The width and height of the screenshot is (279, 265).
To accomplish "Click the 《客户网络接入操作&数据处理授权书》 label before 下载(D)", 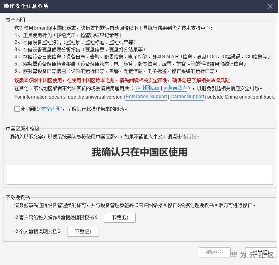I will tap(56, 218).
